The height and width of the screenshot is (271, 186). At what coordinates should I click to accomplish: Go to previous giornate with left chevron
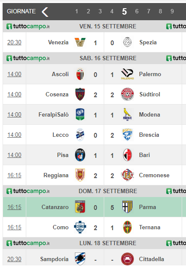[x=45, y=12]
